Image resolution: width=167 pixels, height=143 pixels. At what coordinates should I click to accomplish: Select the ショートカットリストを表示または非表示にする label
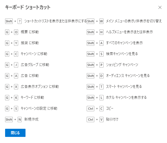click(x=56, y=21)
